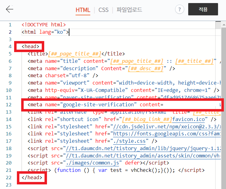226x189 pixels.
Task: Click the shortcut icon link line
Action: (122, 119)
